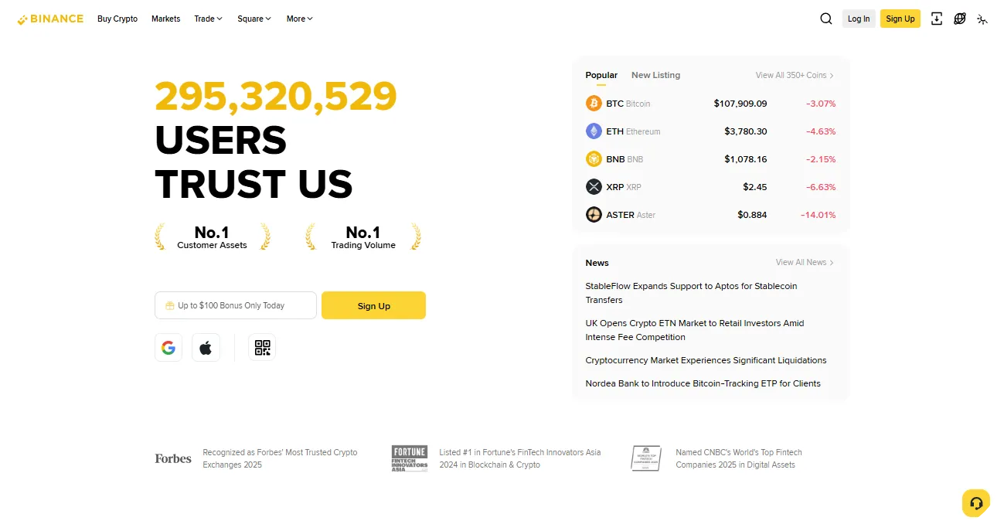Open the search magnifier
1004x531 pixels.
825,18
